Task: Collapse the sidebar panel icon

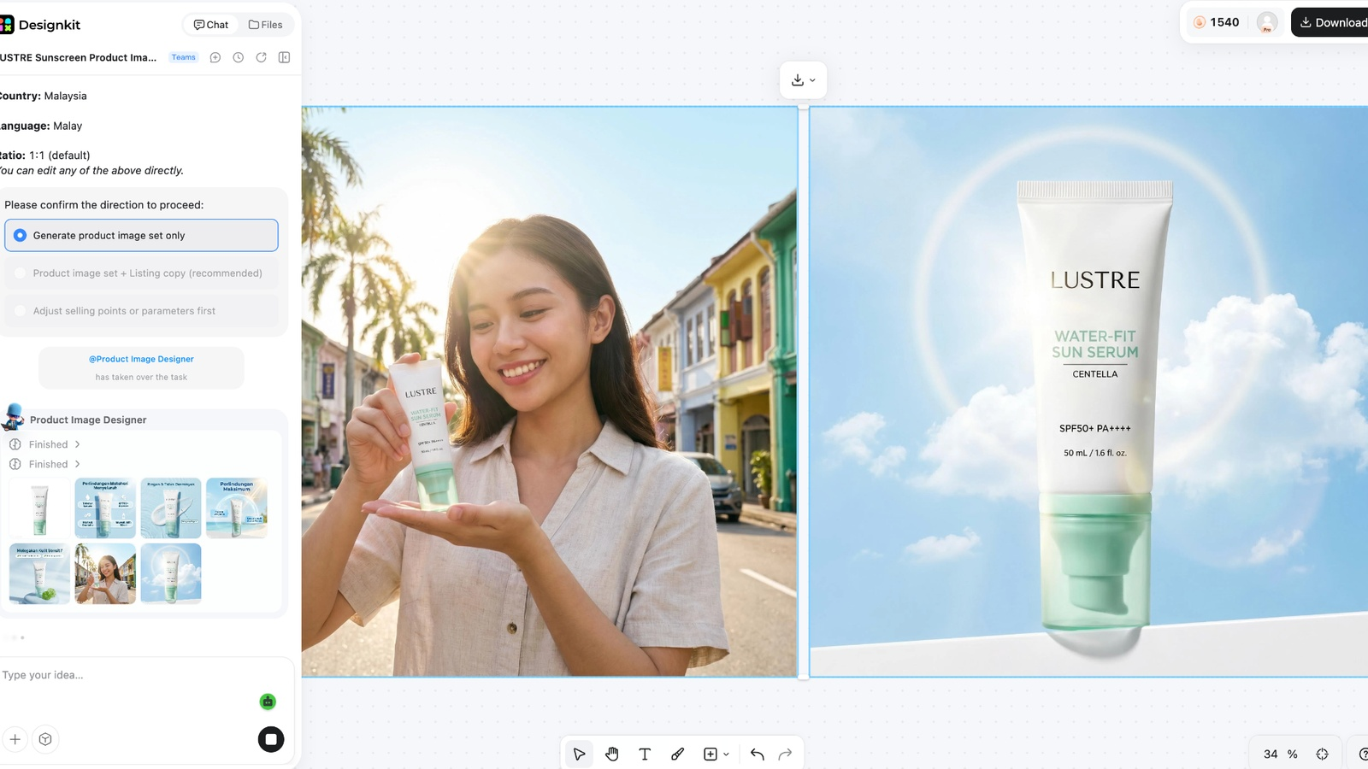Action: [285, 57]
